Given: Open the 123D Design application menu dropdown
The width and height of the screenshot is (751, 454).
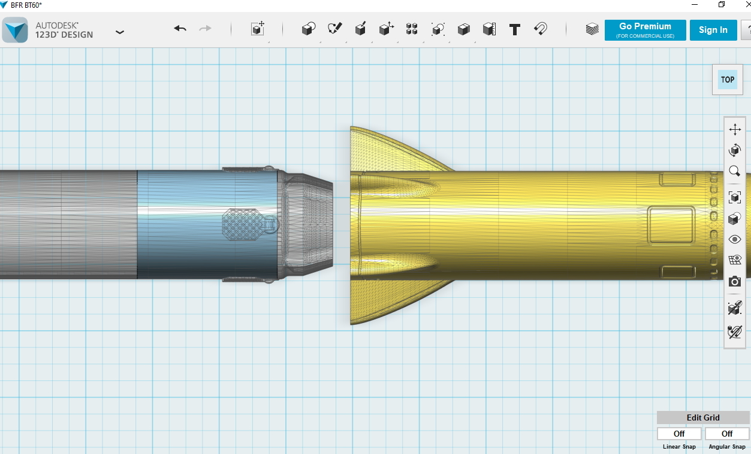Looking at the screenshot, I should pos(120,32).
